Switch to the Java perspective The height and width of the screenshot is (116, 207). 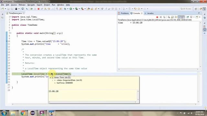(x=201, y=9)
